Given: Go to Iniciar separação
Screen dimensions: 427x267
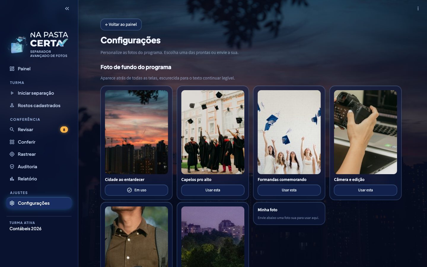Looking at the screenshot, I should [39, 93].
